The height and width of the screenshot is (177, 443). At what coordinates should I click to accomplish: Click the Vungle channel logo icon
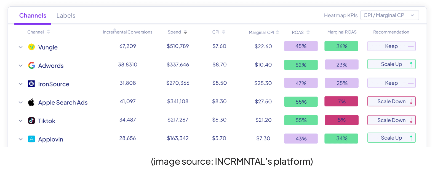tap(31, 47)
